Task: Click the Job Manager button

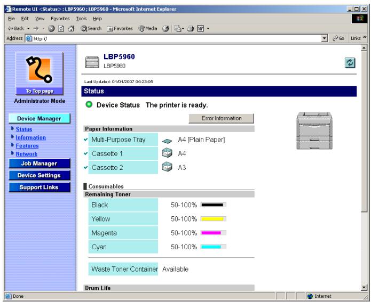Action: (40, 164)
